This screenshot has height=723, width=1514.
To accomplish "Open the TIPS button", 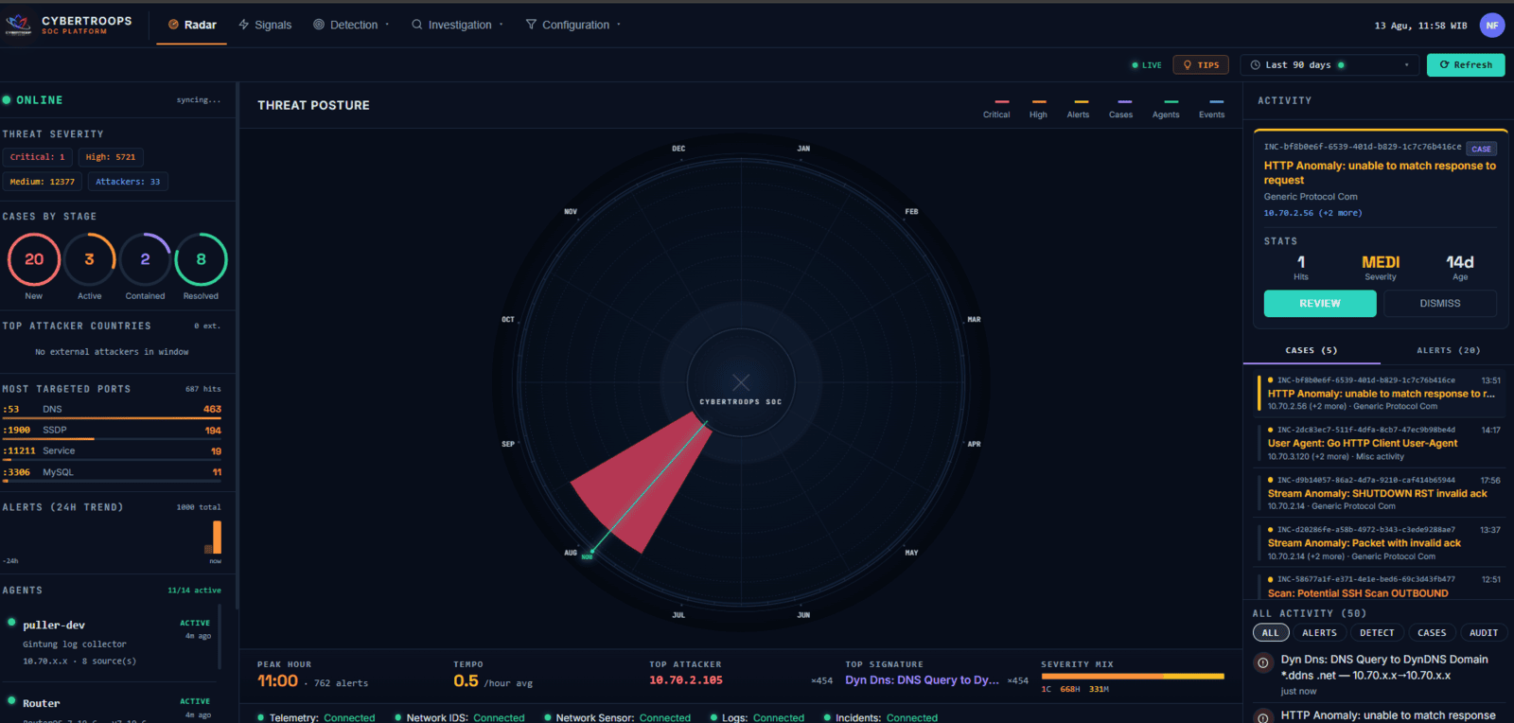I will pos(1201,65).
